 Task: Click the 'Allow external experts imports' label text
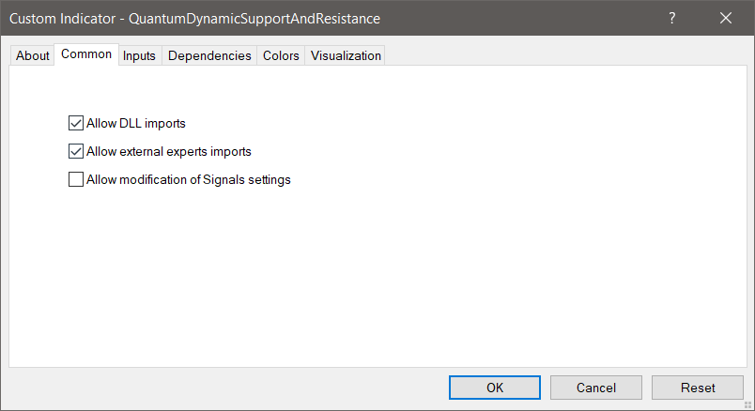169,151
